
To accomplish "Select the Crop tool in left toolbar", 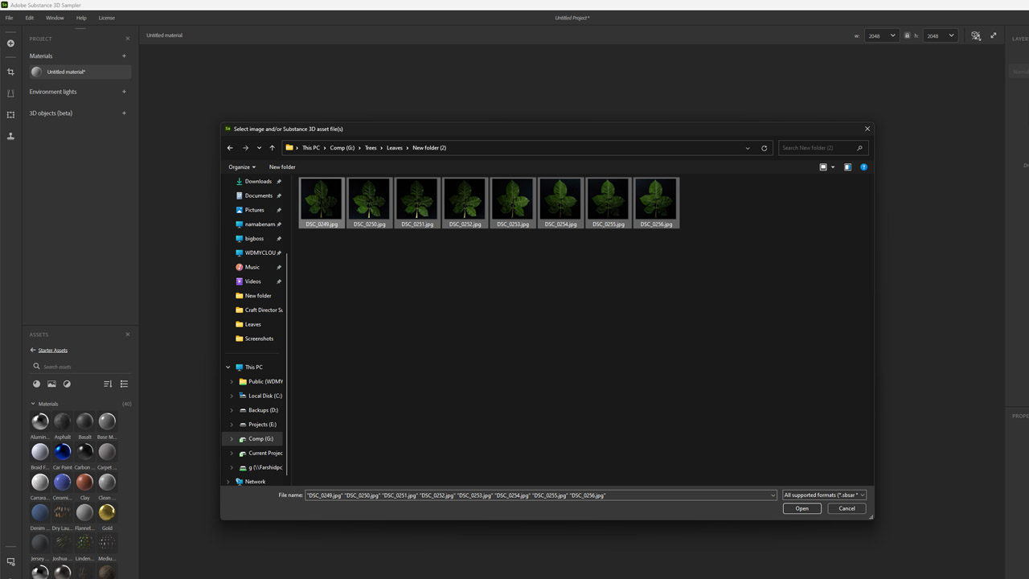I will pyautogui.click(x=10, y=72).
